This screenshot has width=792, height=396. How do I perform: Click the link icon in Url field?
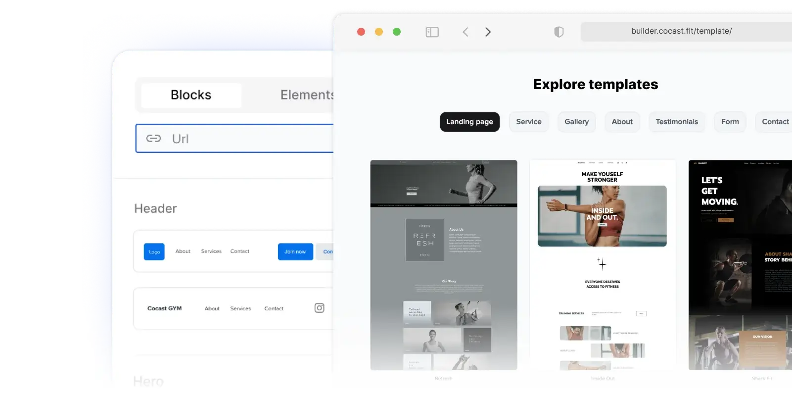(153, 139)
